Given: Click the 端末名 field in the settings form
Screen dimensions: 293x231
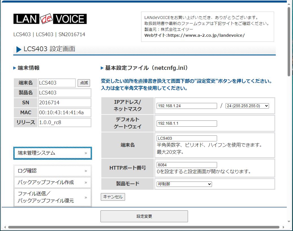Looking at the screenshot, I should point(187,138).
